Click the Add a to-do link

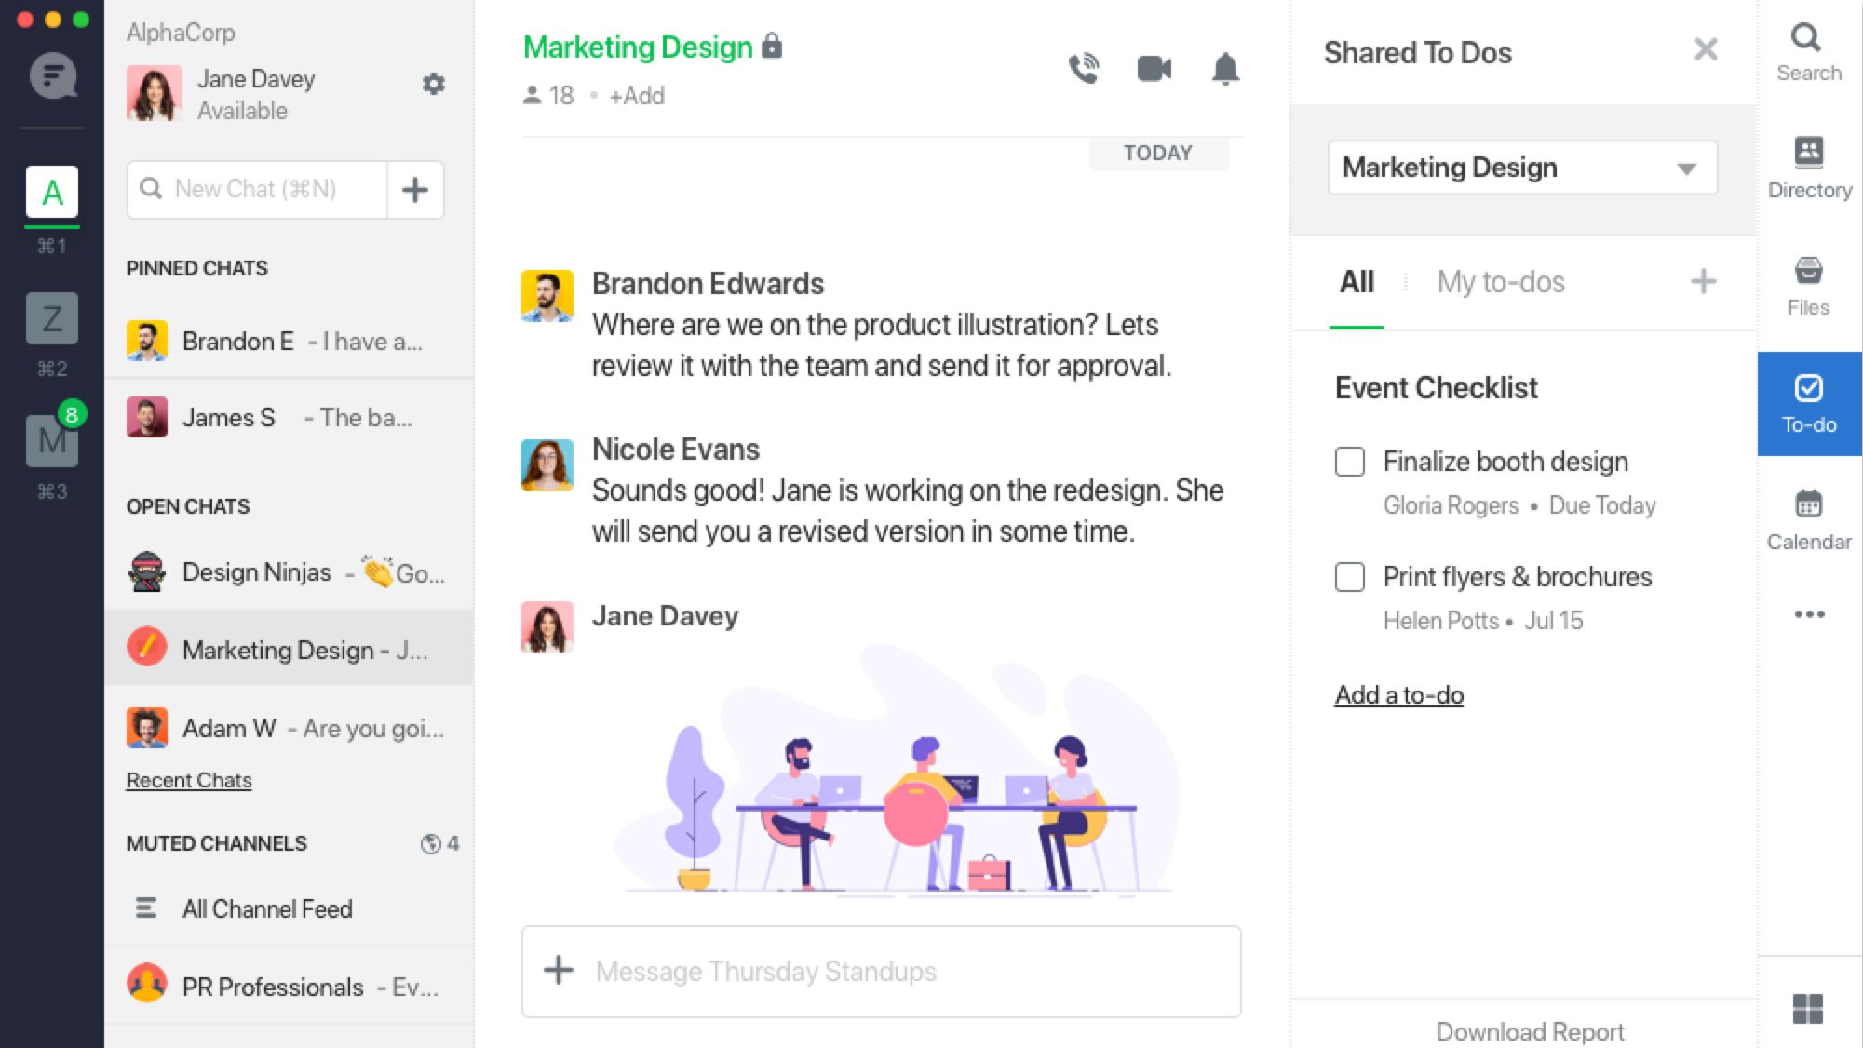tap(1398, 695)
